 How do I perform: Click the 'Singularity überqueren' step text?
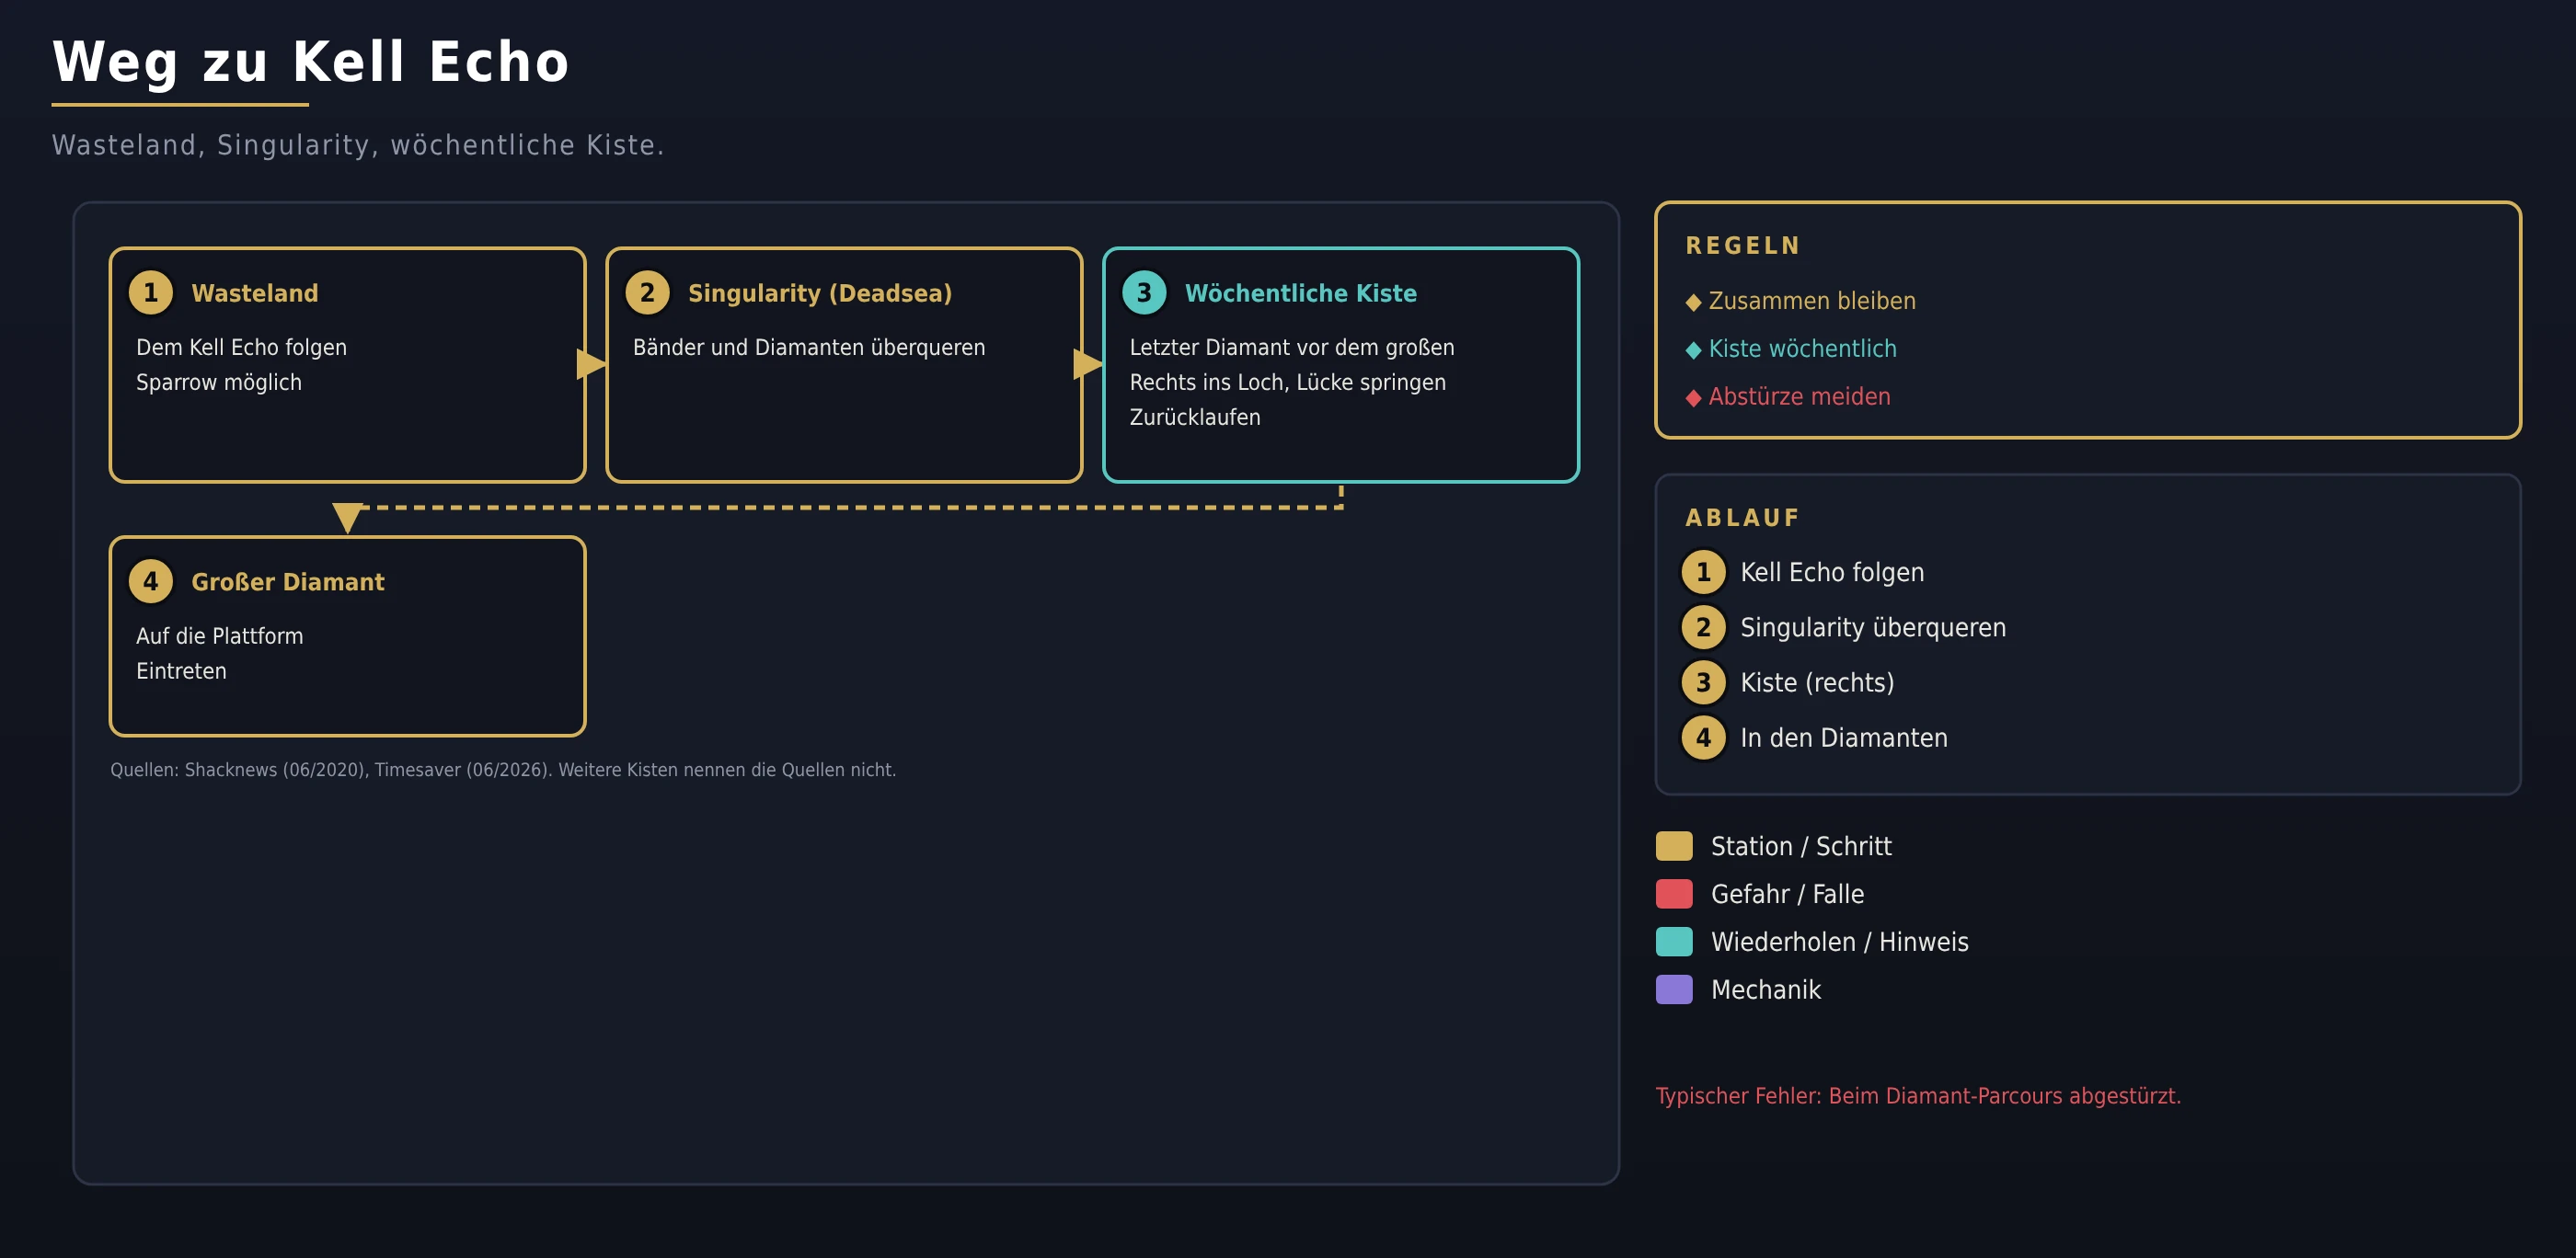(x=1873, y=627)
